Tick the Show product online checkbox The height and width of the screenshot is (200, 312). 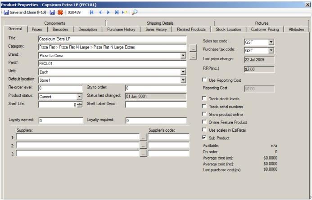click(205, 114)
